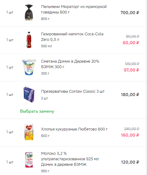Open the Любятово corn flakes image
Viewport: 147px width, 175px height.
(x=29, y=132)
